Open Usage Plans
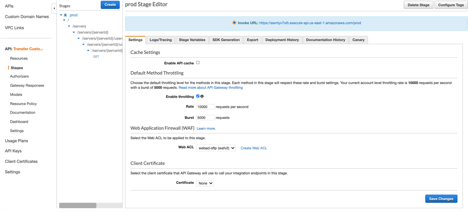468x212 pixels. [x=16, y=141]
